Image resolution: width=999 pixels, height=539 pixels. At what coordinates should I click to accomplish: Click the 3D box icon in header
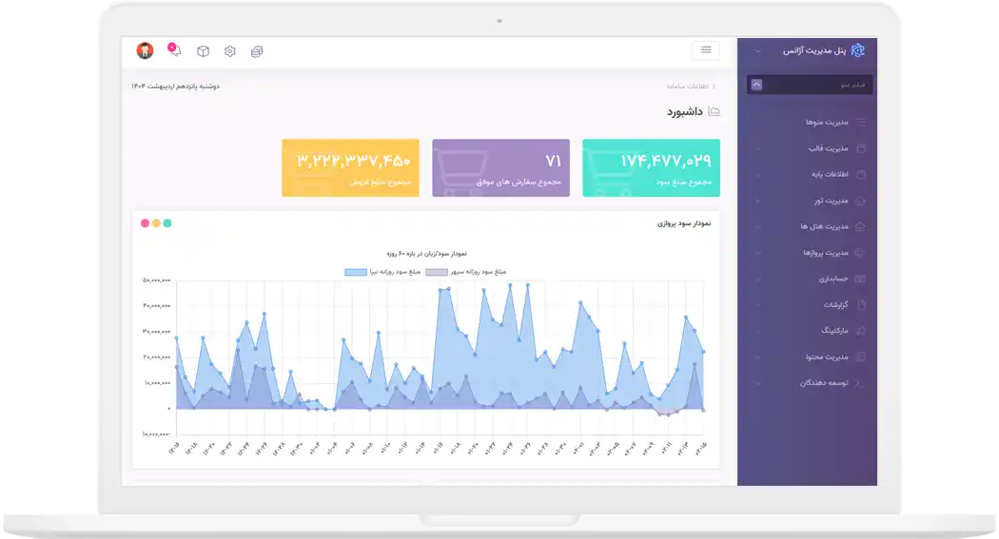(x=203, y=51)
